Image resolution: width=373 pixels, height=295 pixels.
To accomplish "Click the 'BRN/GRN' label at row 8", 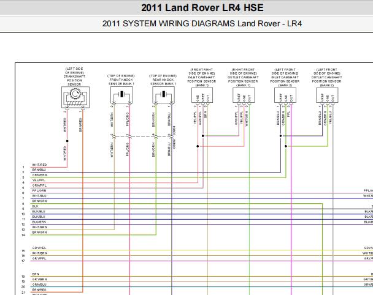I will [x=39, y=201].
